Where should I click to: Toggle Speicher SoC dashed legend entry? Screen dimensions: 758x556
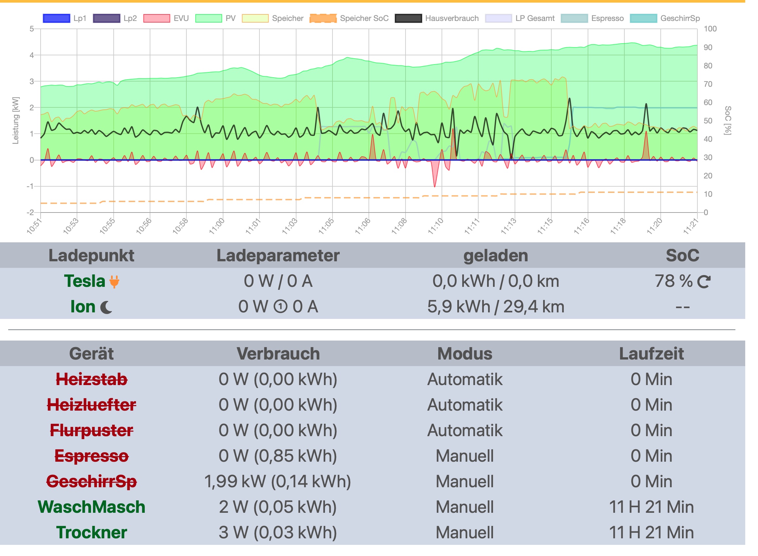click(323, 18)
